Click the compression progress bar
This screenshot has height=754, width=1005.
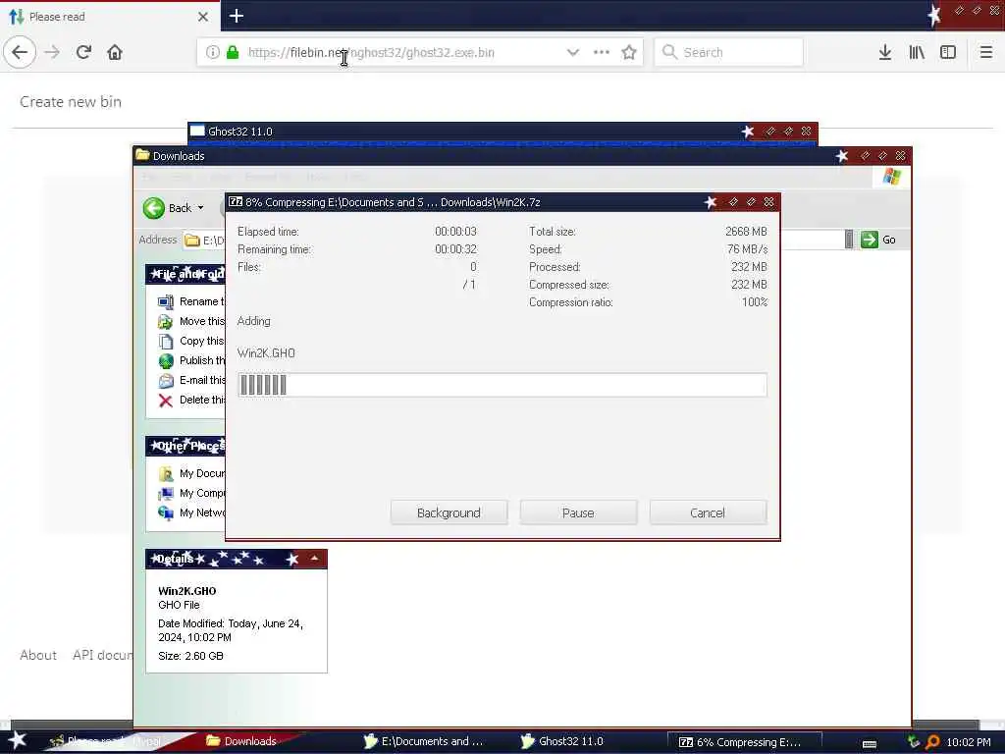(502, 385)
